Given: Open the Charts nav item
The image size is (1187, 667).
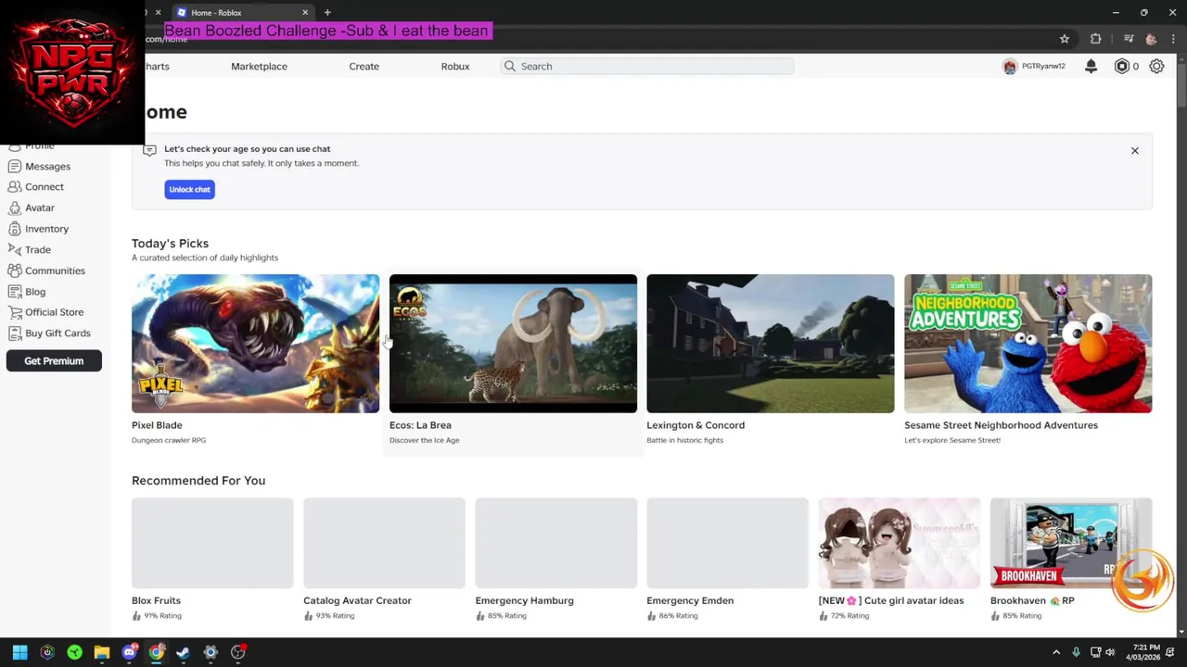Looking at the screenshot, I should (157, 67).
